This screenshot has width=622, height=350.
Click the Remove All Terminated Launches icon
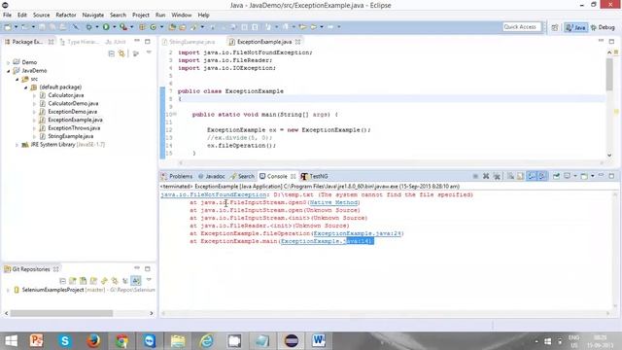[497, 176]
